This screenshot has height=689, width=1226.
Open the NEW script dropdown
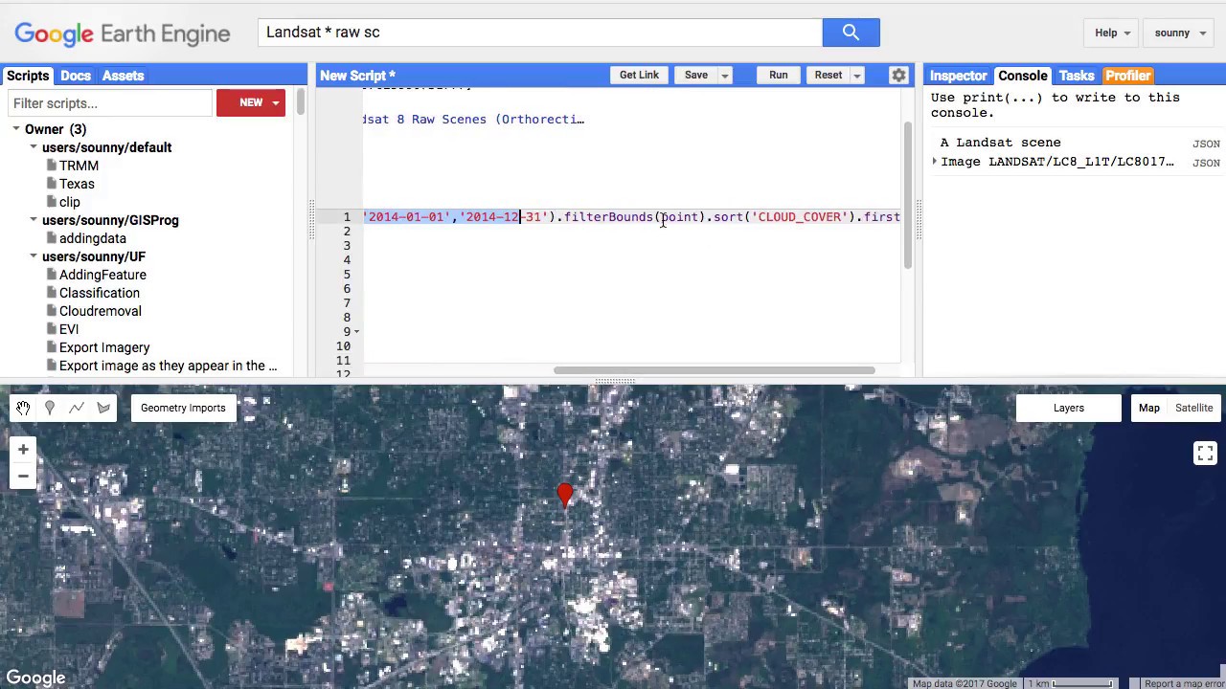point(275,103)
